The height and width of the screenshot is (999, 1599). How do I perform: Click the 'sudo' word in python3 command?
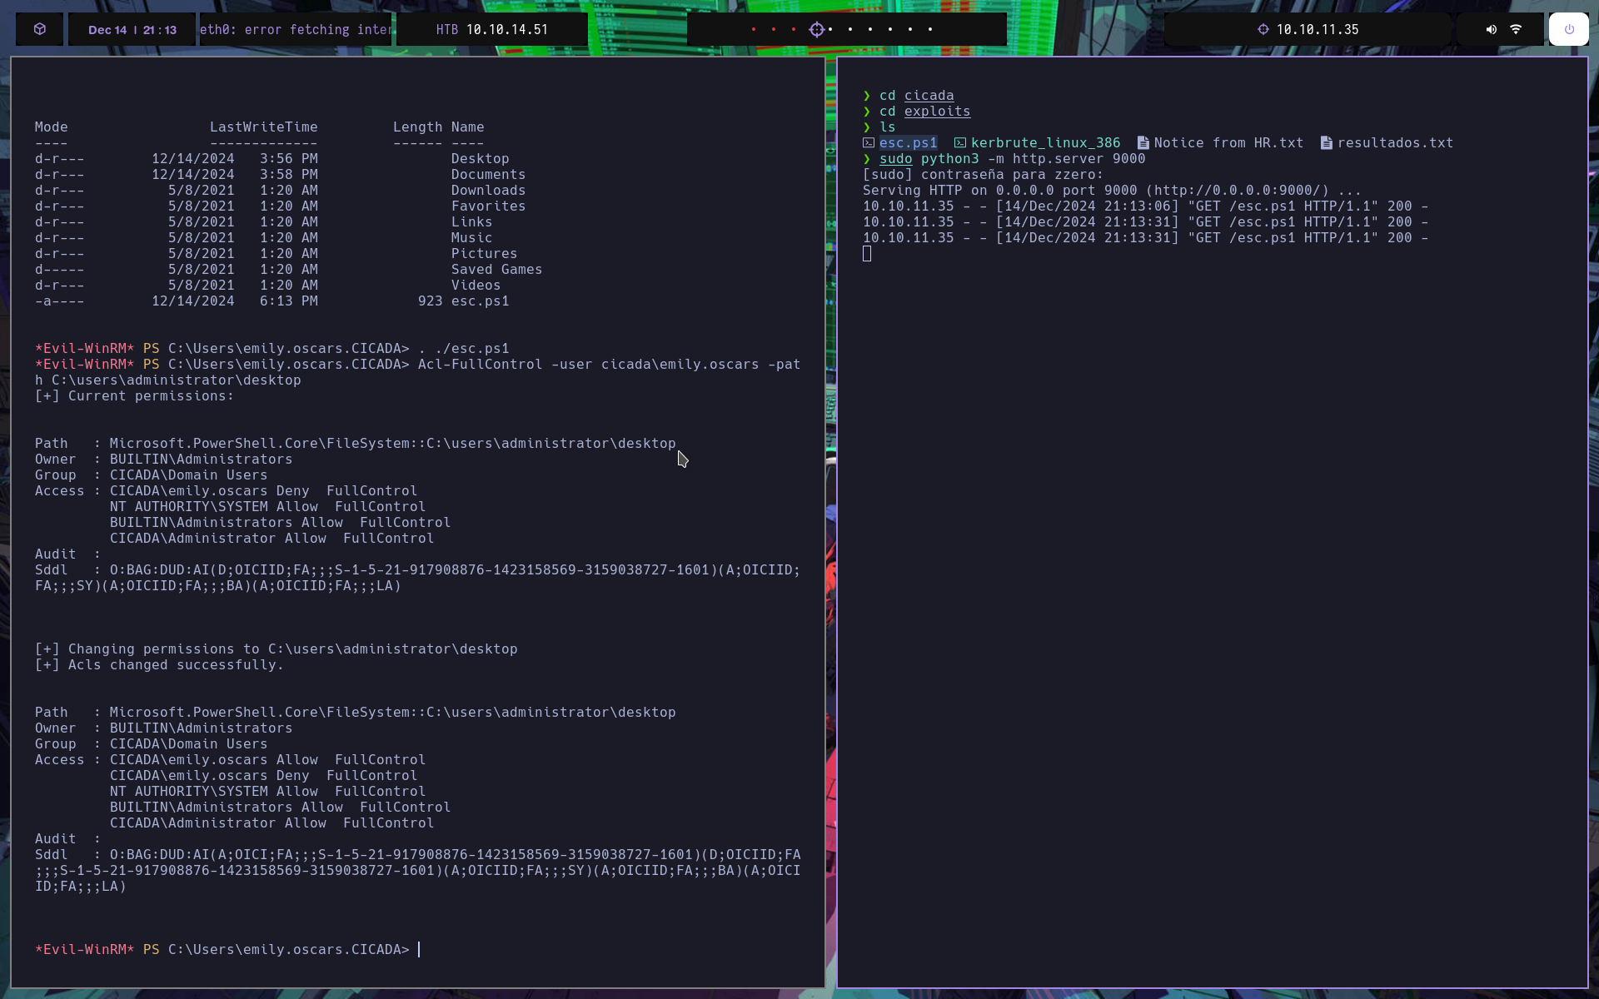pyautogui.click(x=896, y=159)
